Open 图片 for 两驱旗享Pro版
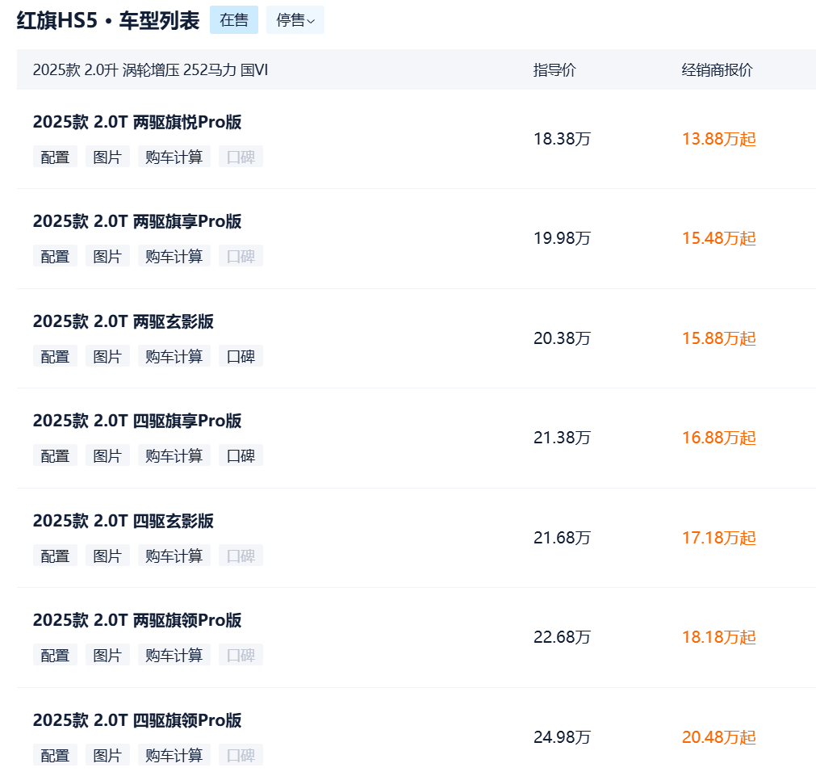This screenshot has width=816, height=776. [x=107, y=257]
